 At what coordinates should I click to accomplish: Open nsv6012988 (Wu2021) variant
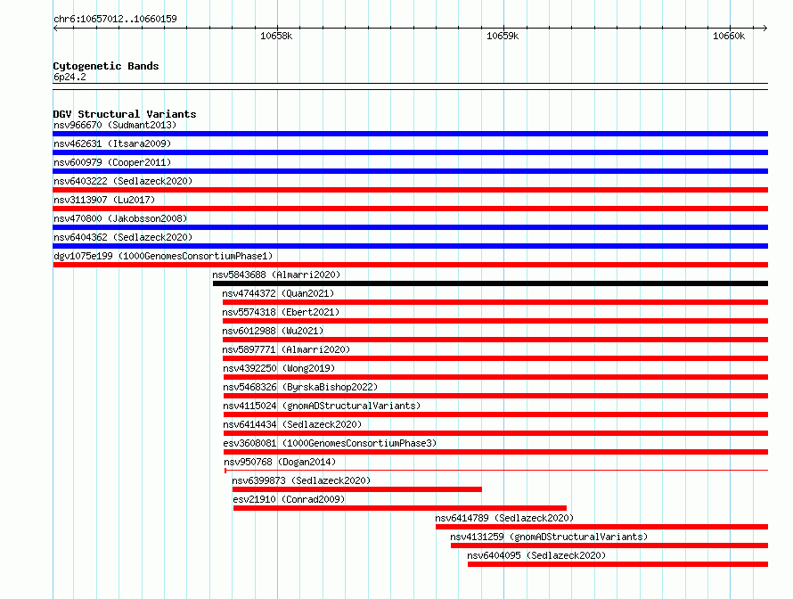pyautogui.click(x=273, y=331)
